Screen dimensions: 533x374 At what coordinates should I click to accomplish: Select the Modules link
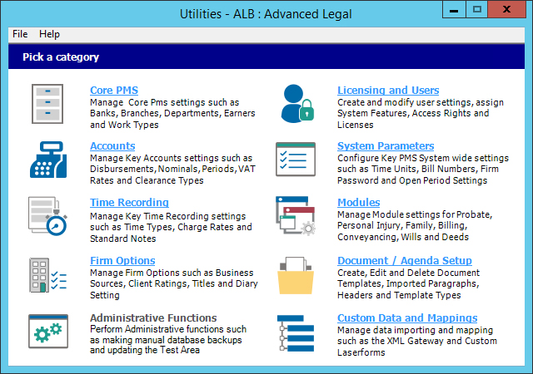tap(358, 202)
